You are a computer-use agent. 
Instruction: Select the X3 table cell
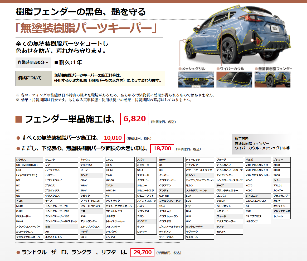[171, 170]
